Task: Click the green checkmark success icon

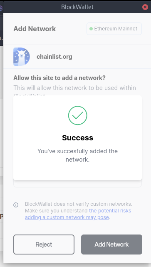Action: click(x=78, y=115)
